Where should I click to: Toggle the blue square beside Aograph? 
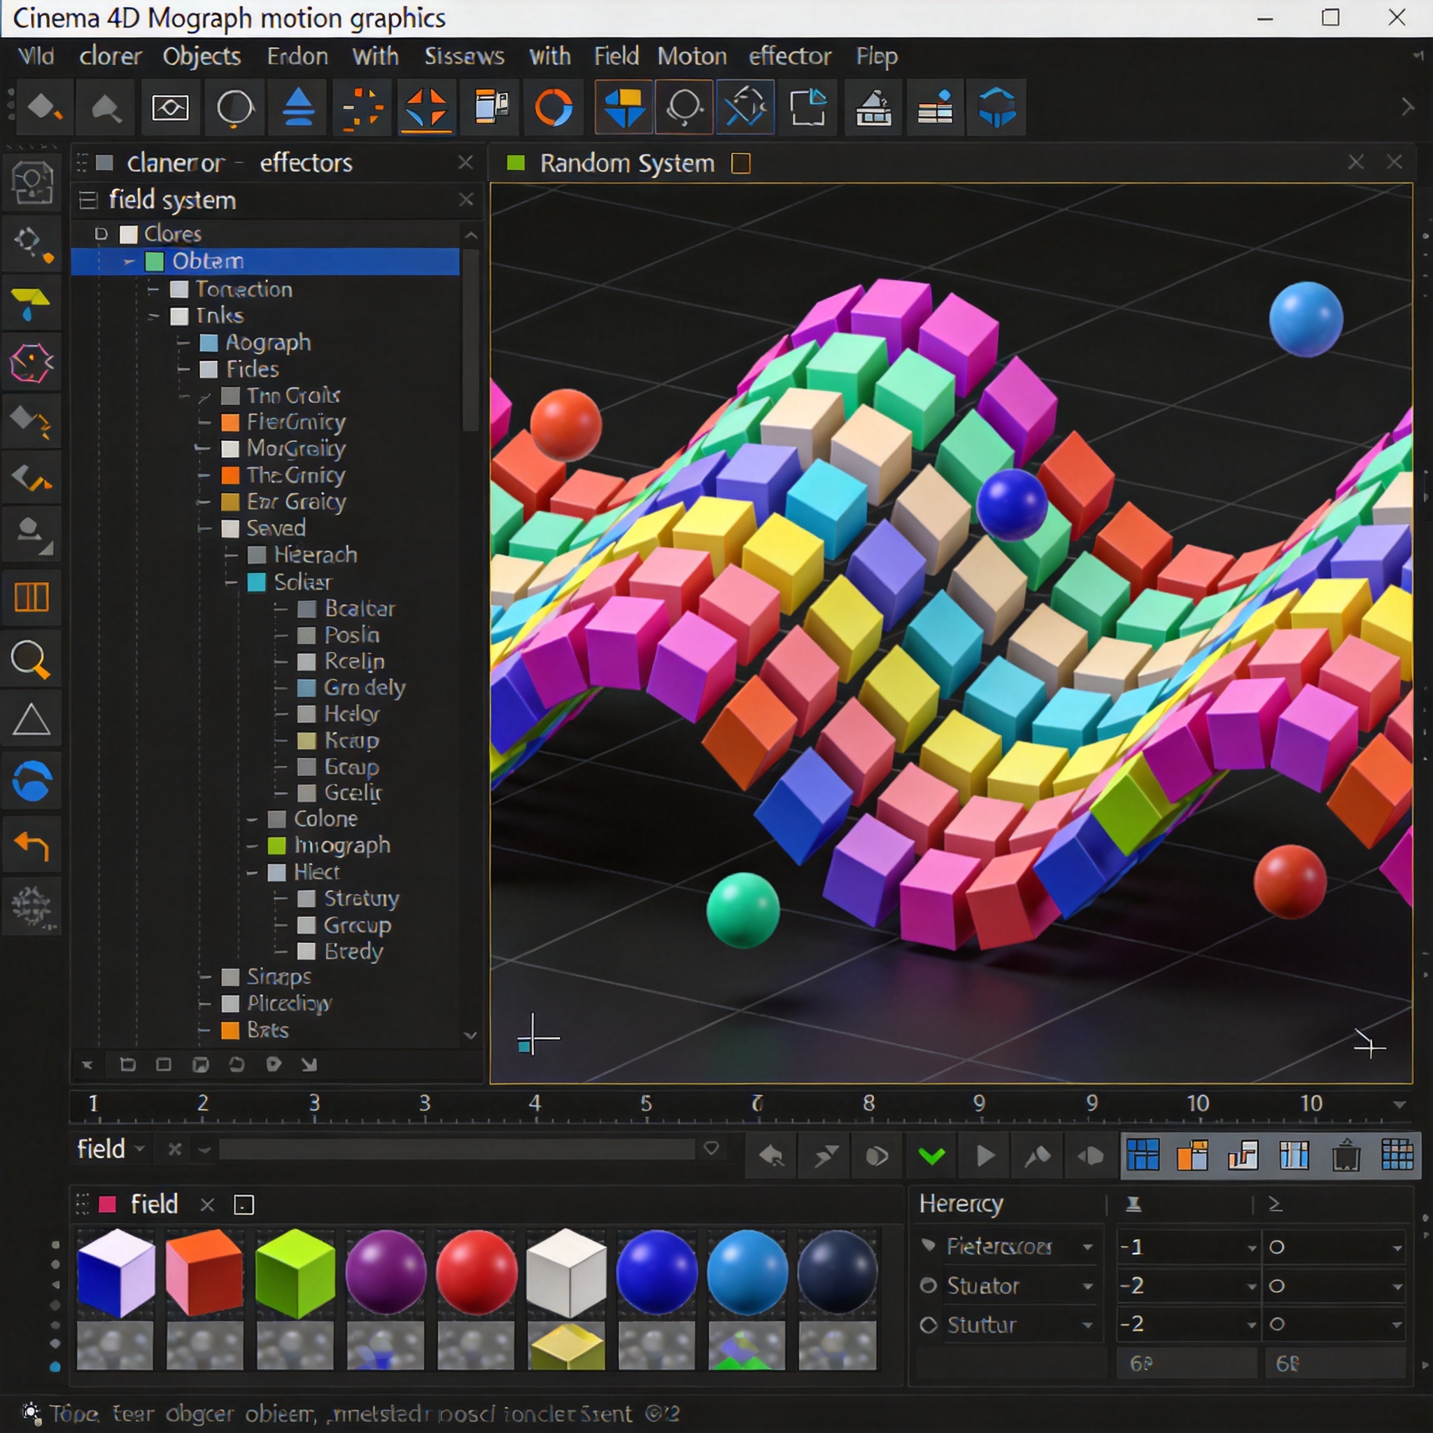[x=209, y=343]
